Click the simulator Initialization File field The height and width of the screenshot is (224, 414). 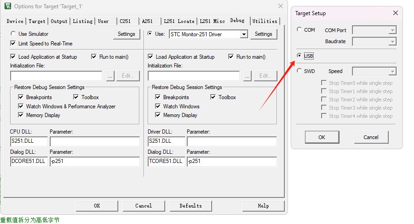pyautogui.click(x=56, y=76)
